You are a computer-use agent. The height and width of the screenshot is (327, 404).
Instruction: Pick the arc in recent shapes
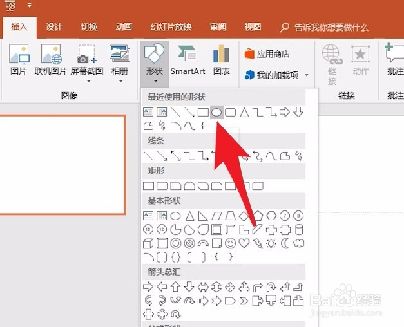[177, 126]
